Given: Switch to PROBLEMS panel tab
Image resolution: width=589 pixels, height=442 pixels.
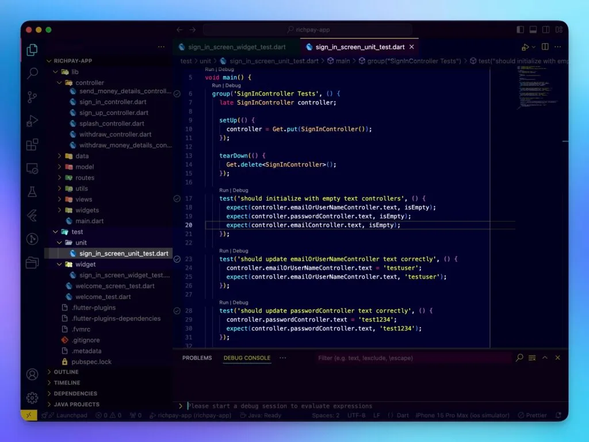Looking at the screenshot, I should point(197,358).
